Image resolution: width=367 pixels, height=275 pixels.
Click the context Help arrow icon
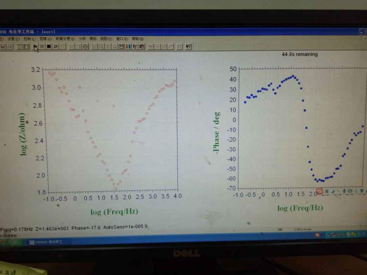tap(189, 46)
